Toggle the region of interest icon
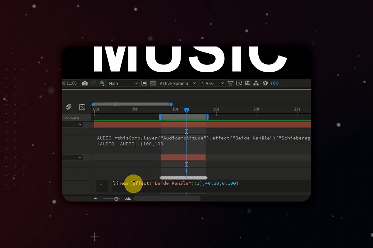Viewport: 373px width, 248px height. click(x=144, y=83)
